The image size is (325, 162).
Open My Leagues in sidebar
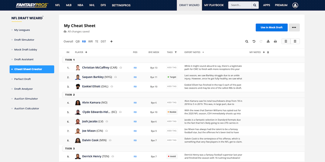pyautogui.click(x=22, y=30)
